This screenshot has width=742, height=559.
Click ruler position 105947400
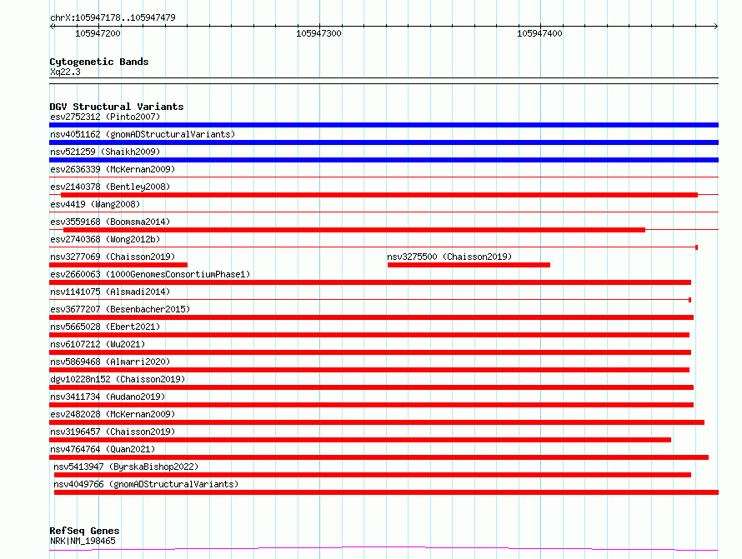click(x=540, y=33)
